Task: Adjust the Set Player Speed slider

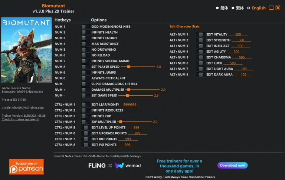Action: (x=129, y=67)
